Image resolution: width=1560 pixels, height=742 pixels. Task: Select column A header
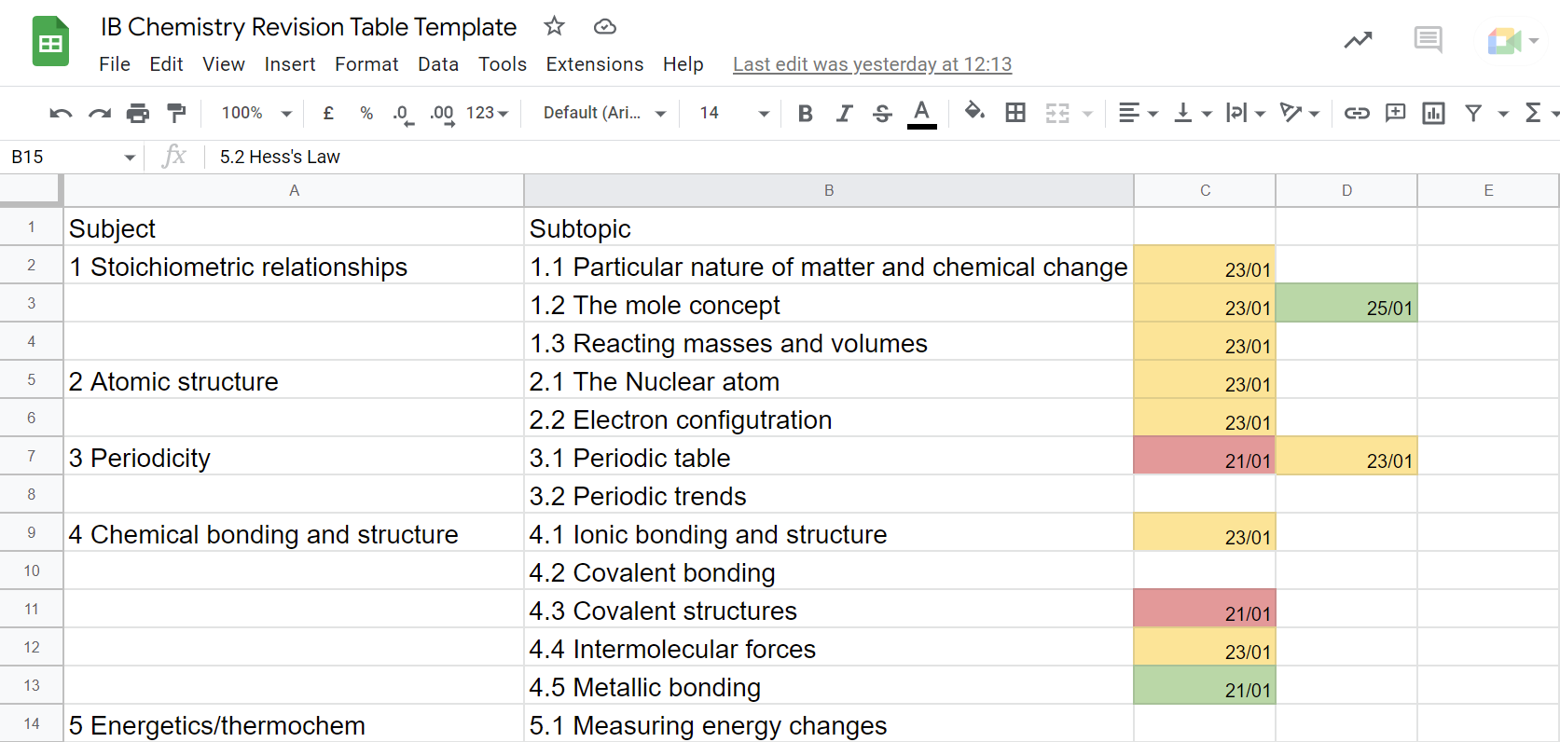294,190
